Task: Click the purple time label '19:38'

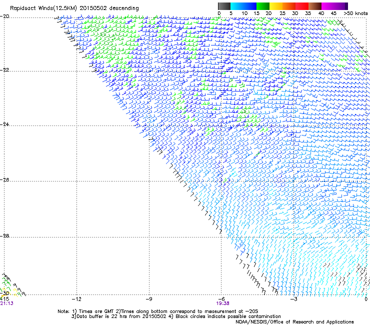Action: click(223, 303)
